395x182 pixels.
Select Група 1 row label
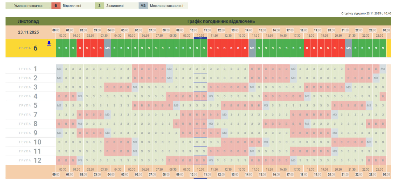coord(31,69)
